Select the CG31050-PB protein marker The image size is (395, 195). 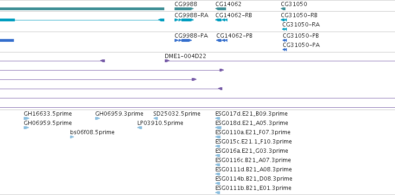tap(285, 40)
